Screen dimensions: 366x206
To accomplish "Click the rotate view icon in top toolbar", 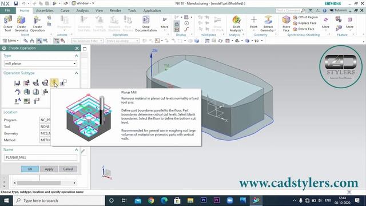I will point(220,41).
